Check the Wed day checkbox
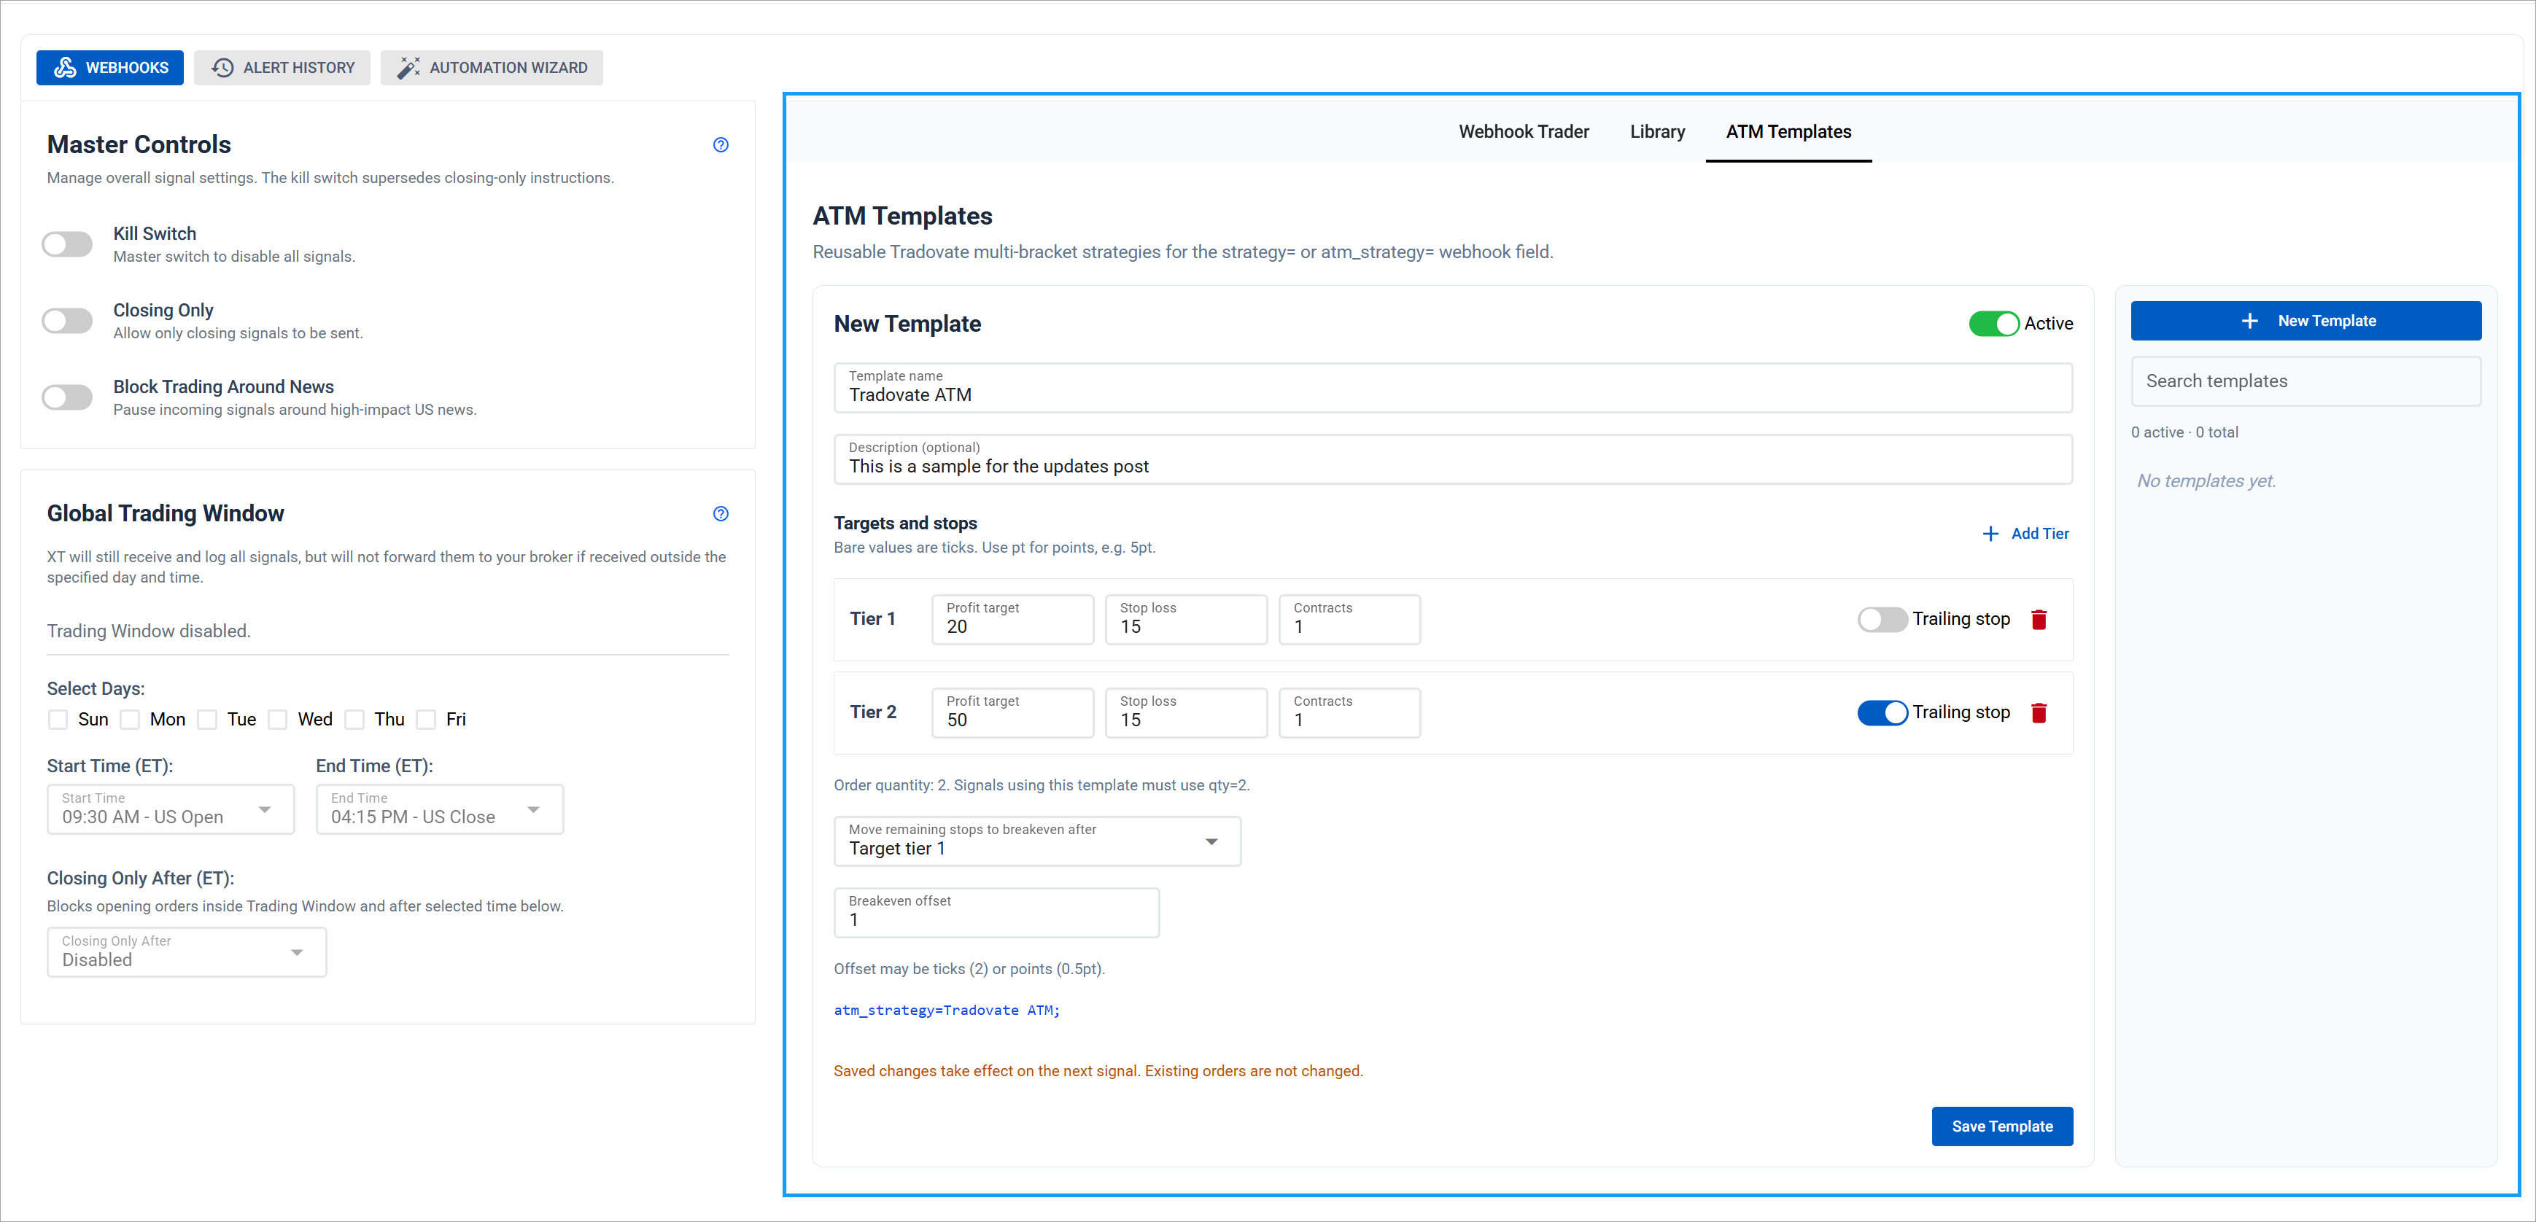Viewport: 2536px width, 1222px height. pyautogui.click(x=278, y=719)
